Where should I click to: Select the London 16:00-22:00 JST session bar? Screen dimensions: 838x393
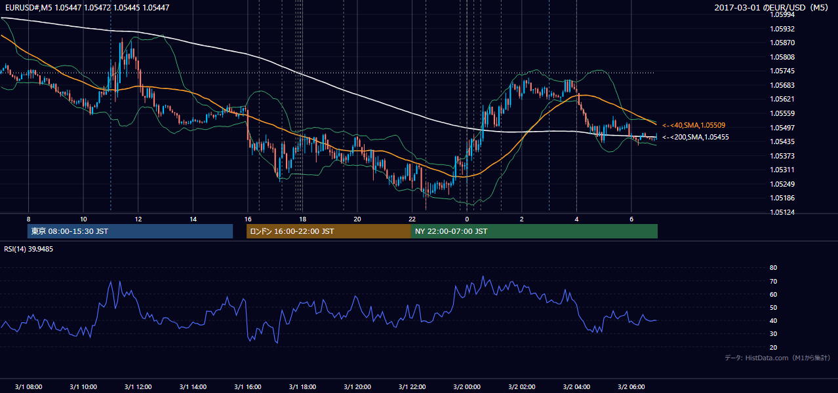(329, 231)
